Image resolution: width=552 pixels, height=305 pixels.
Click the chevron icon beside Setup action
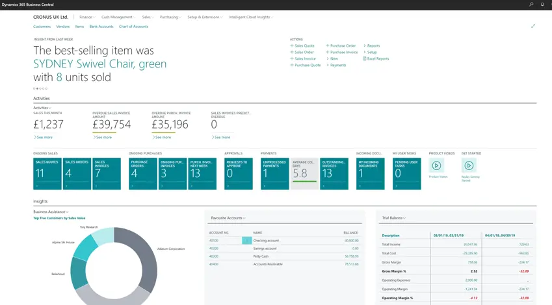tap(364, 52)
